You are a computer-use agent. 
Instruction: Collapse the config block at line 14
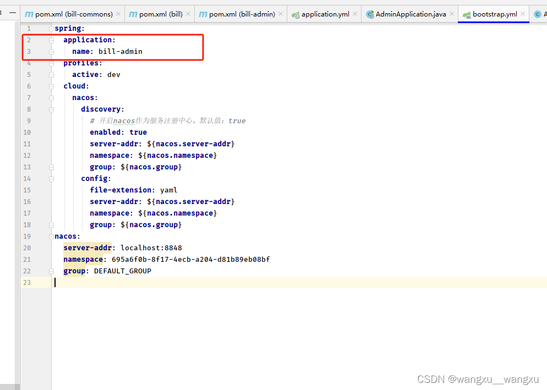point(51,179)
